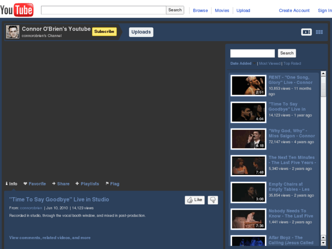
Task: Switch to player view icon
Action: click(x=306, y=32)
